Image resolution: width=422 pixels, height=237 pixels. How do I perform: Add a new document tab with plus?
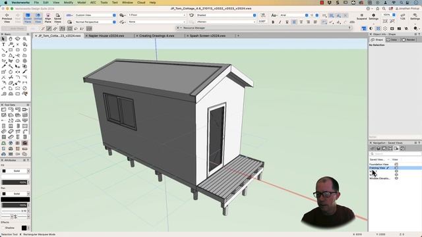tap(238, 36)
